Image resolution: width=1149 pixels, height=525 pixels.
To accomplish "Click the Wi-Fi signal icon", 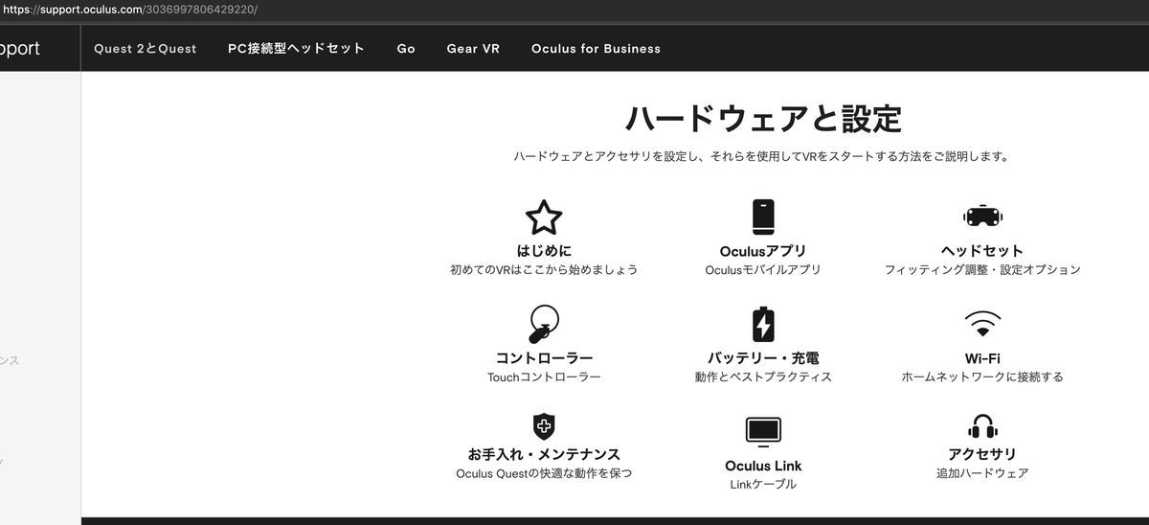I will coord(982,324).
